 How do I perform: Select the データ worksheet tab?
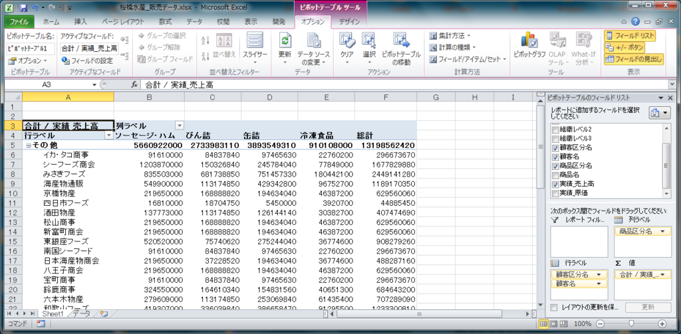[82, 313]
